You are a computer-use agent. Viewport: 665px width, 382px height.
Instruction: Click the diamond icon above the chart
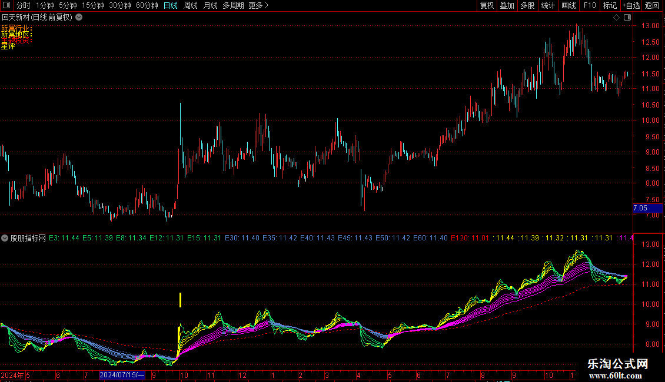(616, 17)
